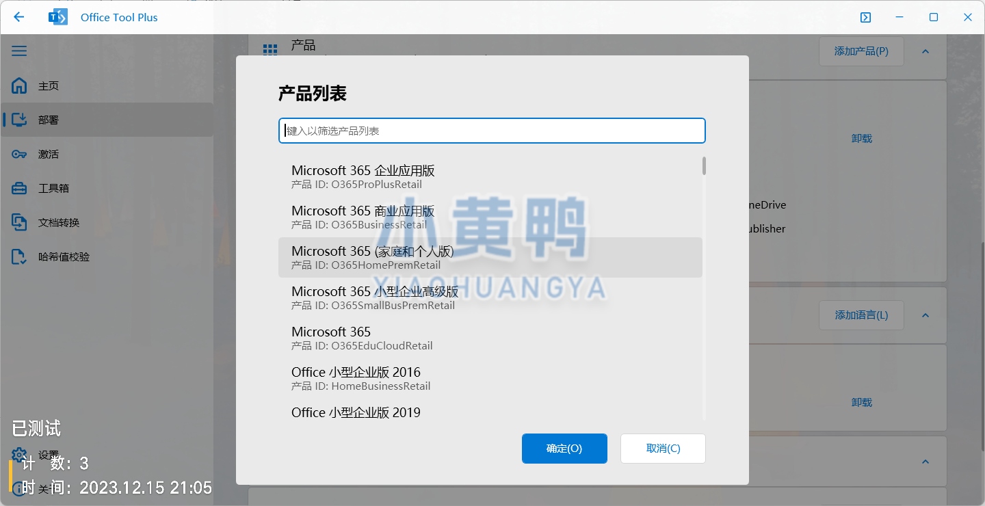The height and width of the screenshot is (506, 985).
Task: Select Microsoft 365 企业应用版
Action: click(x=490, y=176)
